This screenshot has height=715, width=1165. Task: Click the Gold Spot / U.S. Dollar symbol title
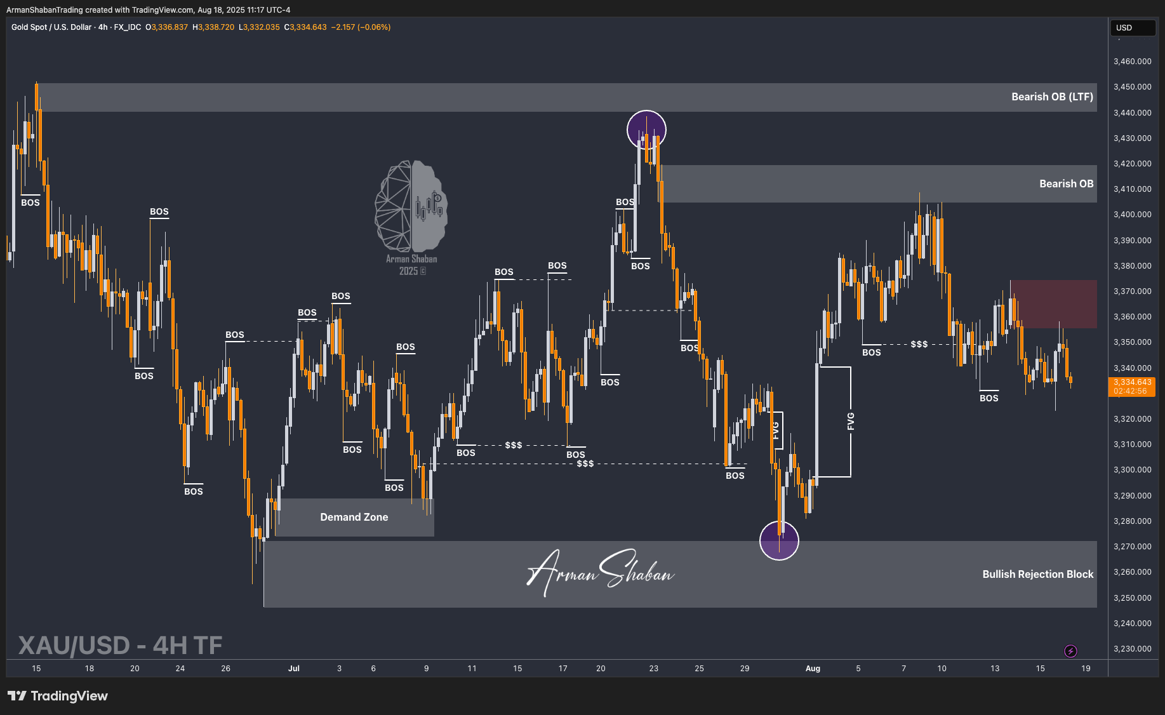point(51,27)
